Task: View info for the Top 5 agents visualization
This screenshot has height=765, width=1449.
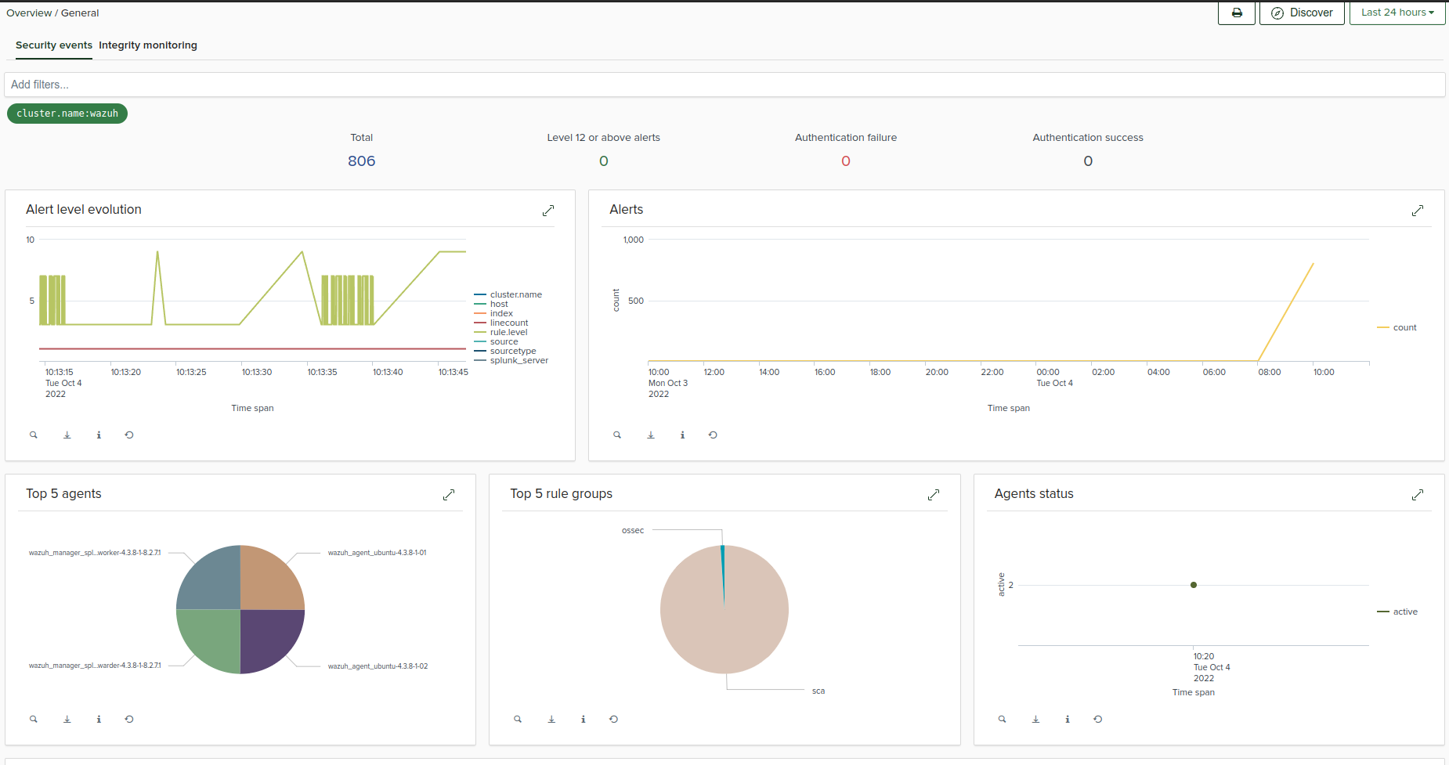Action: pyautogui.click(x=99, y=719)
